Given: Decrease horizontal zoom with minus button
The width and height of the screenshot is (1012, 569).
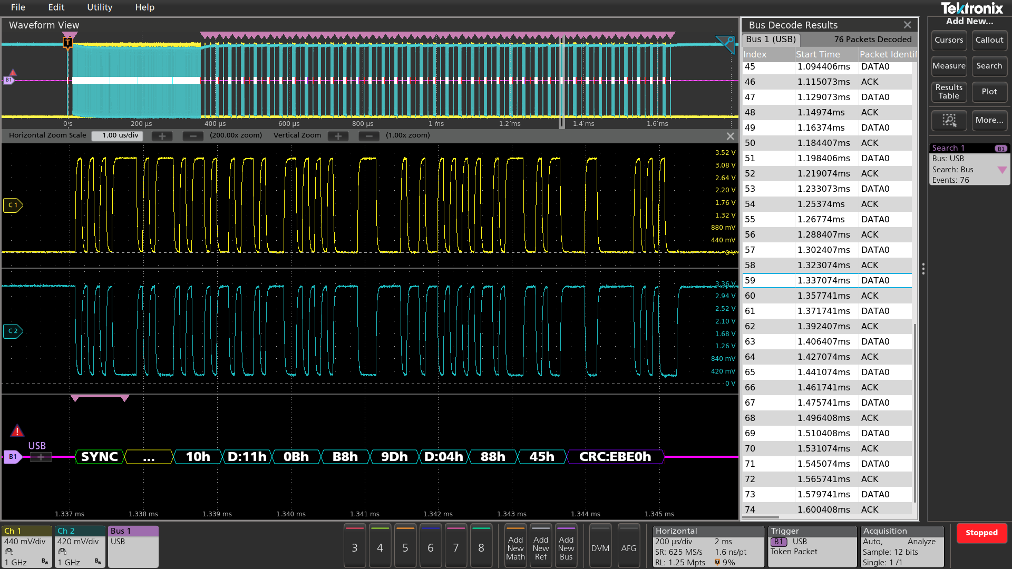Looking at the screenshot, I should tap(193, 136).
